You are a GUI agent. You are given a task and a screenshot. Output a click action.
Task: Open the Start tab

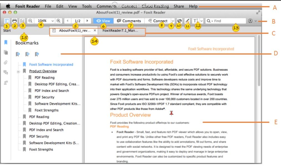[7, 30]
